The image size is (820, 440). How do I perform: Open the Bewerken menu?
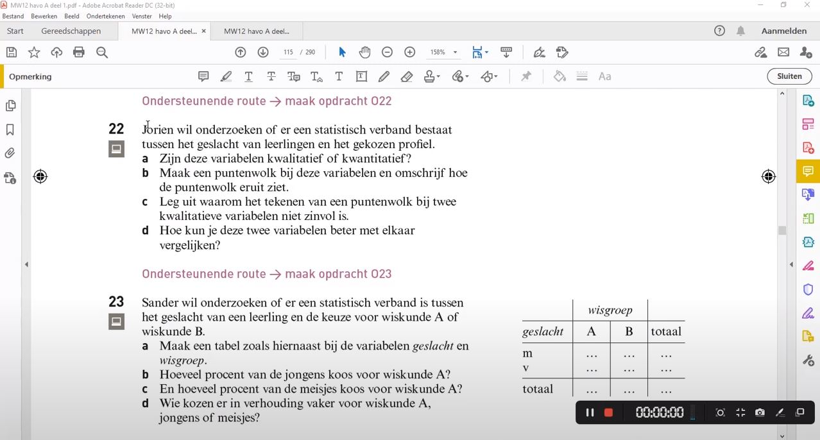44,16
